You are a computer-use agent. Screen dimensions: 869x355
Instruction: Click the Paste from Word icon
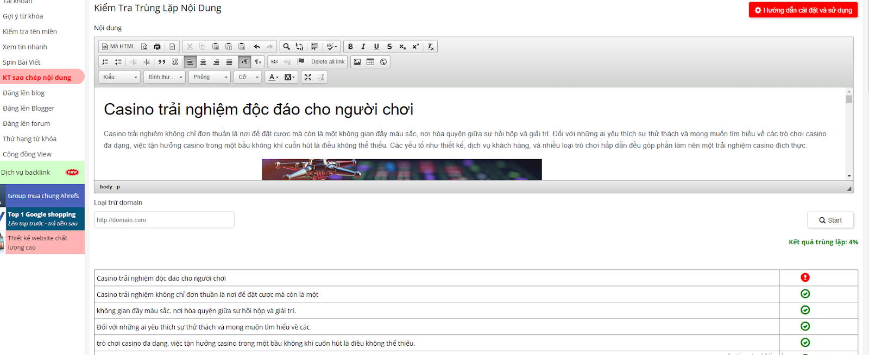click(x=242, y=47)
